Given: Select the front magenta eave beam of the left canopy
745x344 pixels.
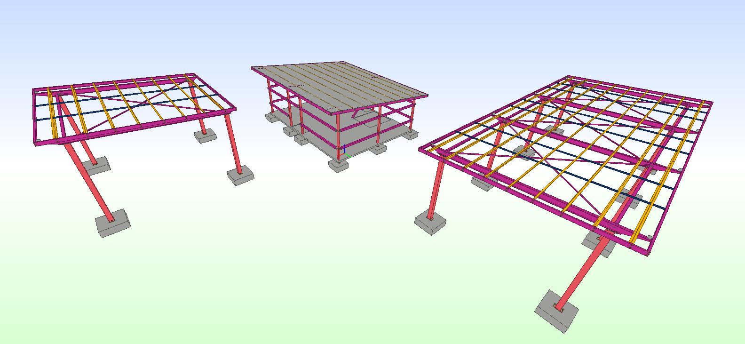Looking at the screenshot, I should [x=136, y=127].
